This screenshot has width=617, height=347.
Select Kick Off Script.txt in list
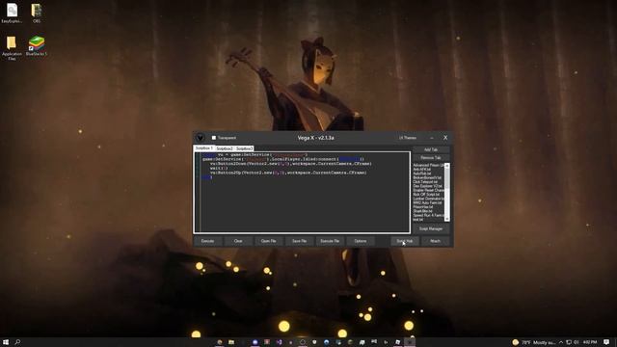point(426,195)
